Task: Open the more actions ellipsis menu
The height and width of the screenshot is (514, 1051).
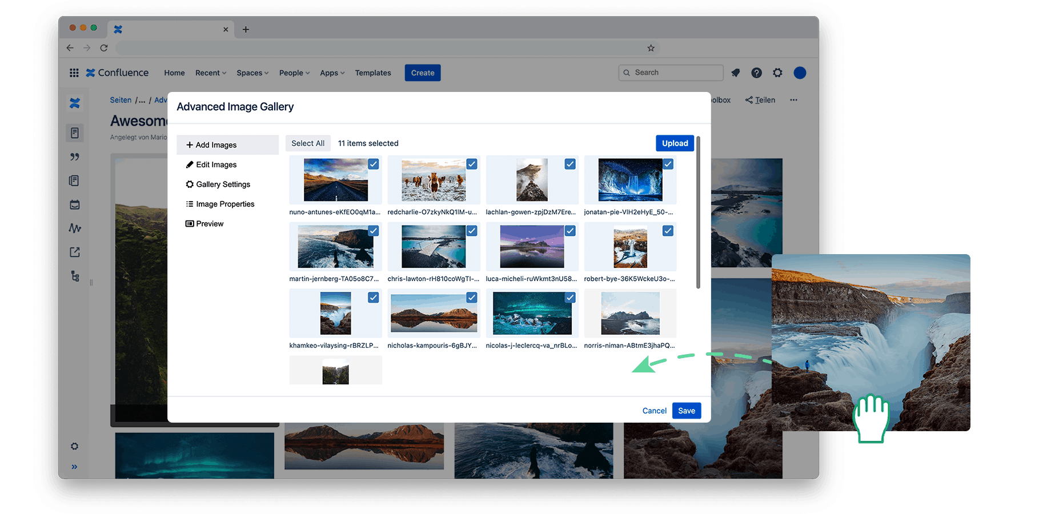Action: coord(793,100)
